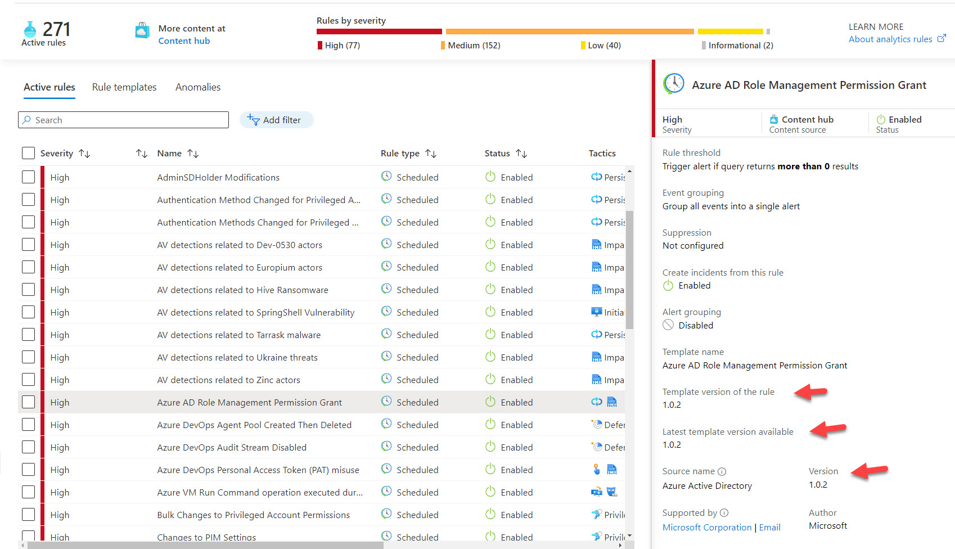Sort the Status column
Viewport: 955px width, 549px height.
coord(522,152)
